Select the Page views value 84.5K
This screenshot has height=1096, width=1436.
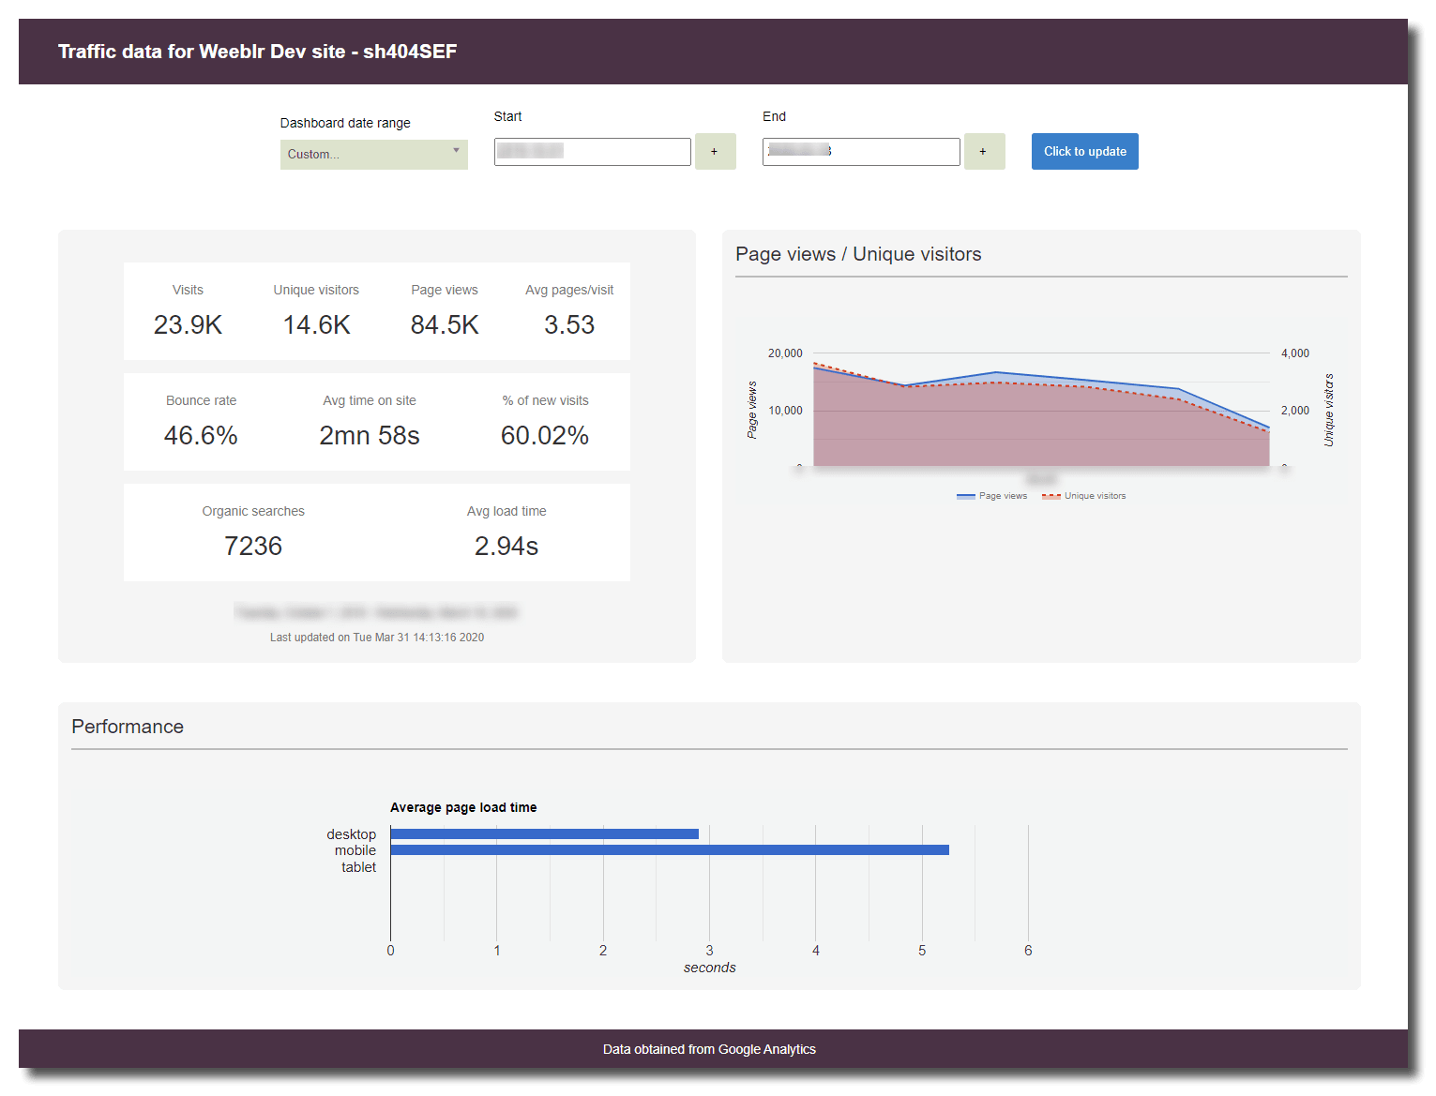[445, 325]
